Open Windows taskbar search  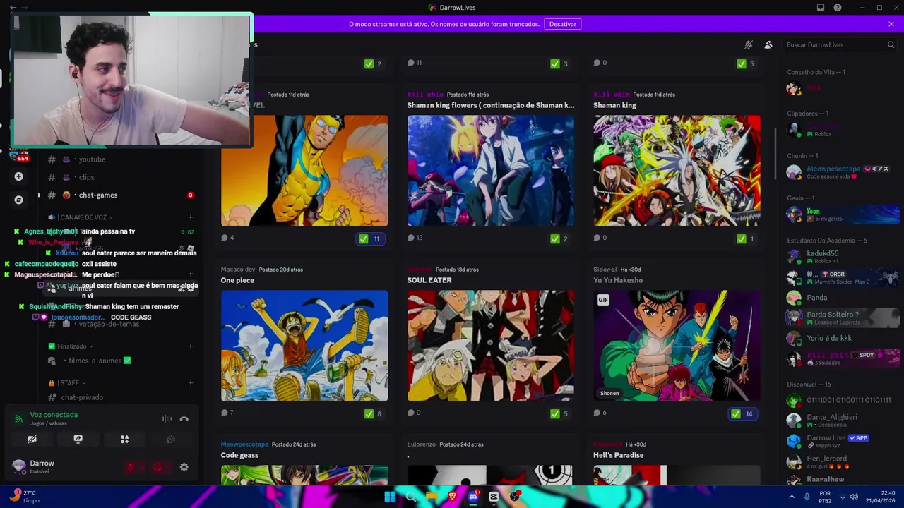click(411, 497)
